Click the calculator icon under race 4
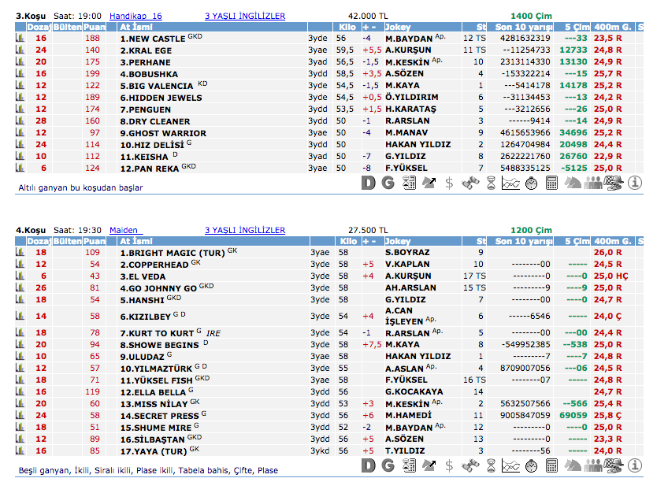The image size is (668, 493). (552, 465)
